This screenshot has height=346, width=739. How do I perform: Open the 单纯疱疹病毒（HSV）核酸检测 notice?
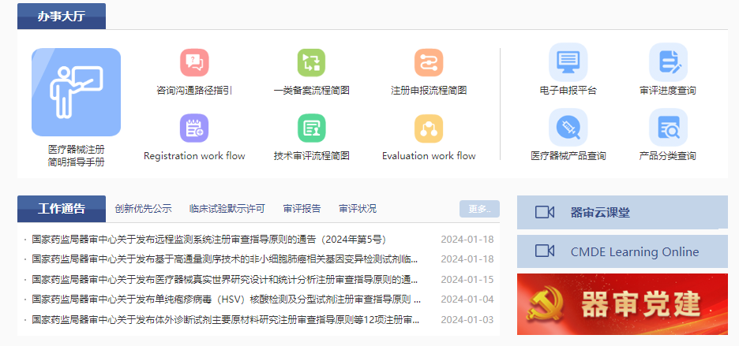click(x=227, y=299)
